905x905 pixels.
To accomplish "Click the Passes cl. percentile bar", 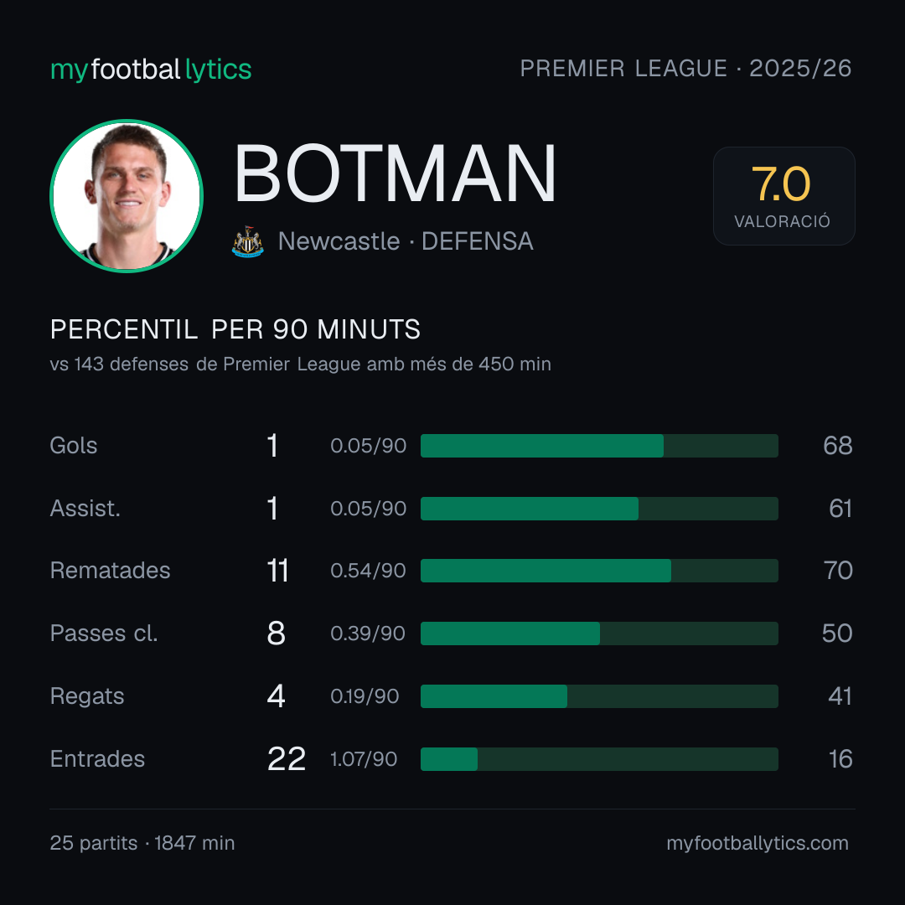I will 599,633.
